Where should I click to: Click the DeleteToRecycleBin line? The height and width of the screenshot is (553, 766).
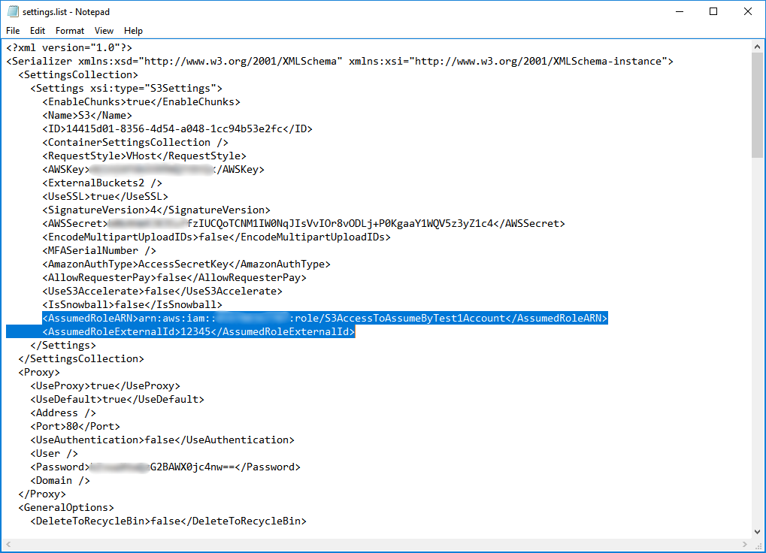pyautogui.click(x=168, y=521)
